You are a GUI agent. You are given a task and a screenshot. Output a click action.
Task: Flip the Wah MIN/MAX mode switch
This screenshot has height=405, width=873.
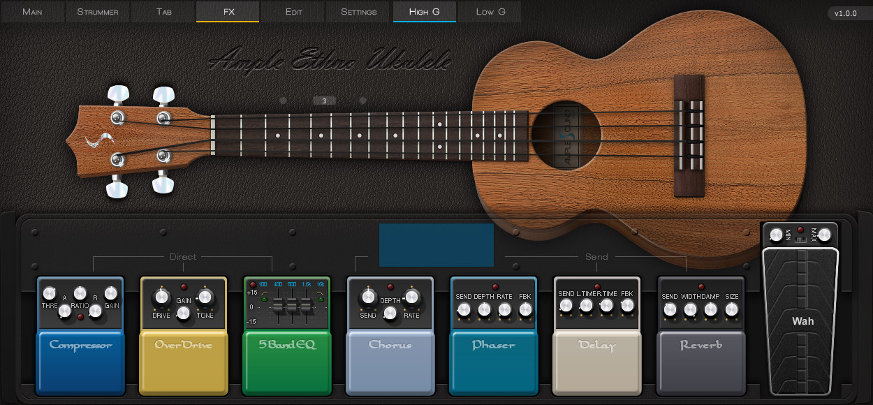click(800, 240)
